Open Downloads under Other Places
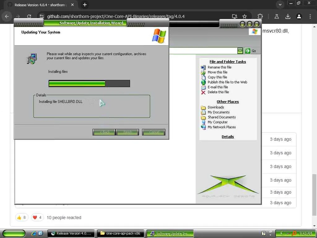Screen dimensions: 317x238 [216, 107]
